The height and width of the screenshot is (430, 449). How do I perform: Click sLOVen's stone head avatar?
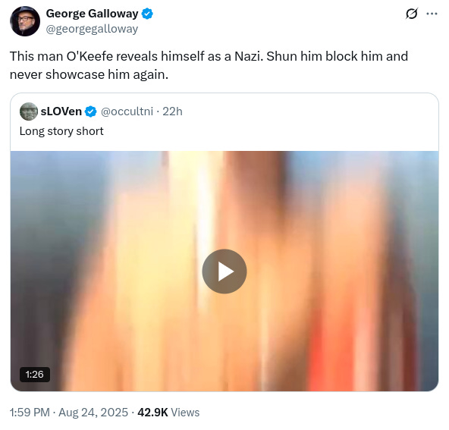point(29,111)
